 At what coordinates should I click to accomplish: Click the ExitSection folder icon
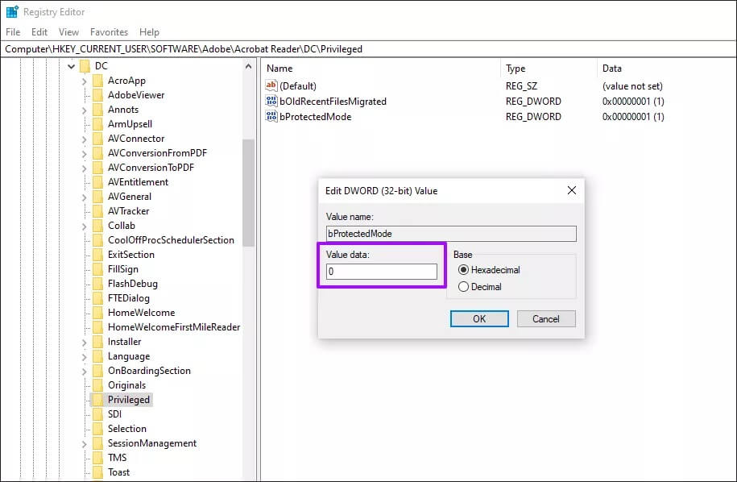(97, 255)
